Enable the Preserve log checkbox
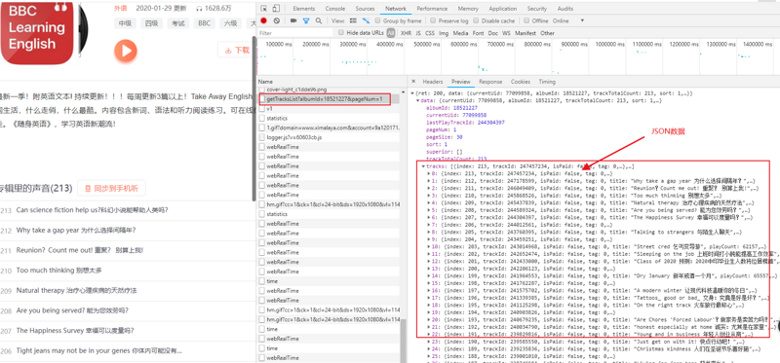This screenshot has height=363, width=780. (x=433, y=20)
